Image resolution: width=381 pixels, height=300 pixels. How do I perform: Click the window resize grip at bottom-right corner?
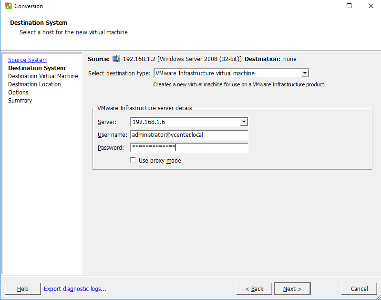pyautogui.click(x=378, y=297)
